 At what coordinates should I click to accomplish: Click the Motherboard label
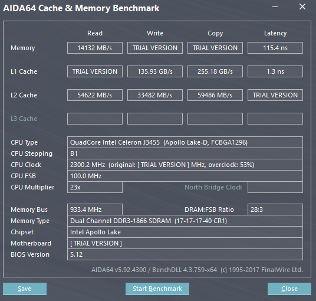31,243
